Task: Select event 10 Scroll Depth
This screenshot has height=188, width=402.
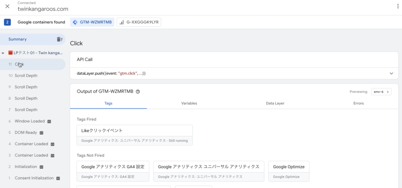Action: point(33,76)
